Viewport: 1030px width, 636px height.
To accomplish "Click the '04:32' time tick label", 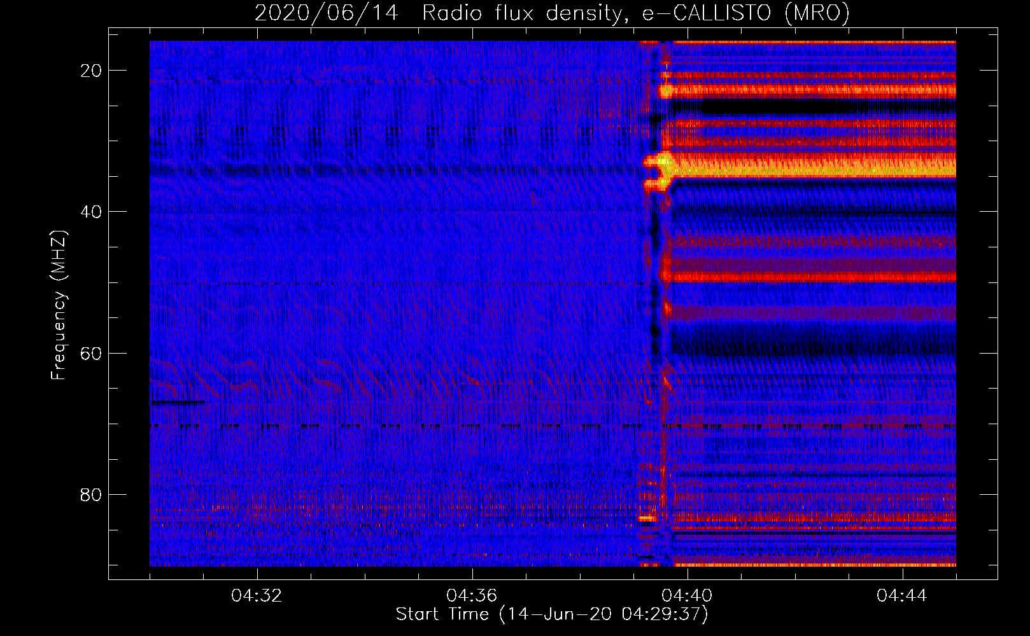I will coord(257,596).
